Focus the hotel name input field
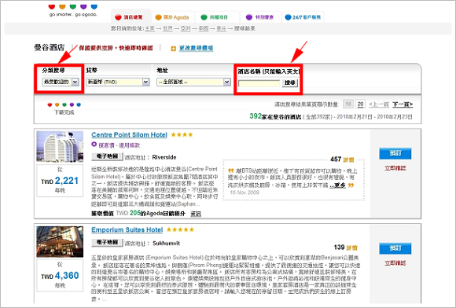 pyautogui.click(x=259, y=83)
